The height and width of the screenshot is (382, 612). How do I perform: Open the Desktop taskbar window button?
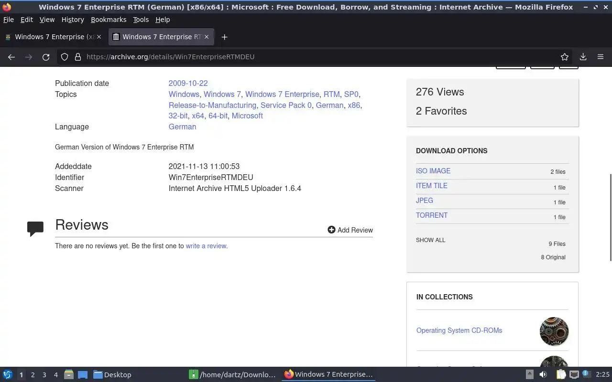[x=112, y=374]
